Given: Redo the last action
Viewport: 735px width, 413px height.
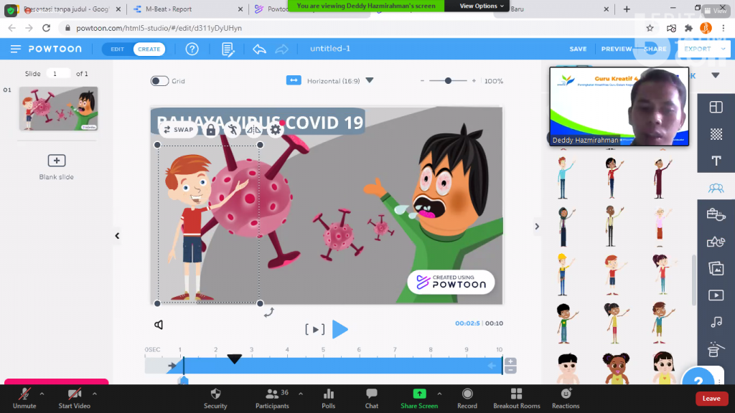Looking at the screenshot, I should pyautogui.click(x=281, y=49).
